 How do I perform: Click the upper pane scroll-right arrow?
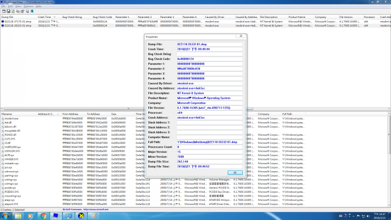coord(389,109)
